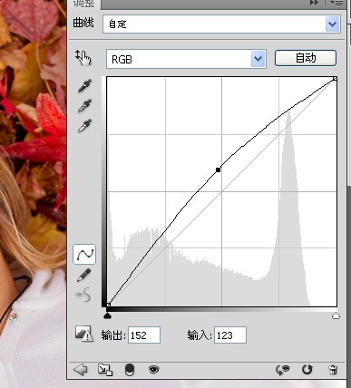
Task: Click the 输入 input value field
Action: tap(230, 335)
